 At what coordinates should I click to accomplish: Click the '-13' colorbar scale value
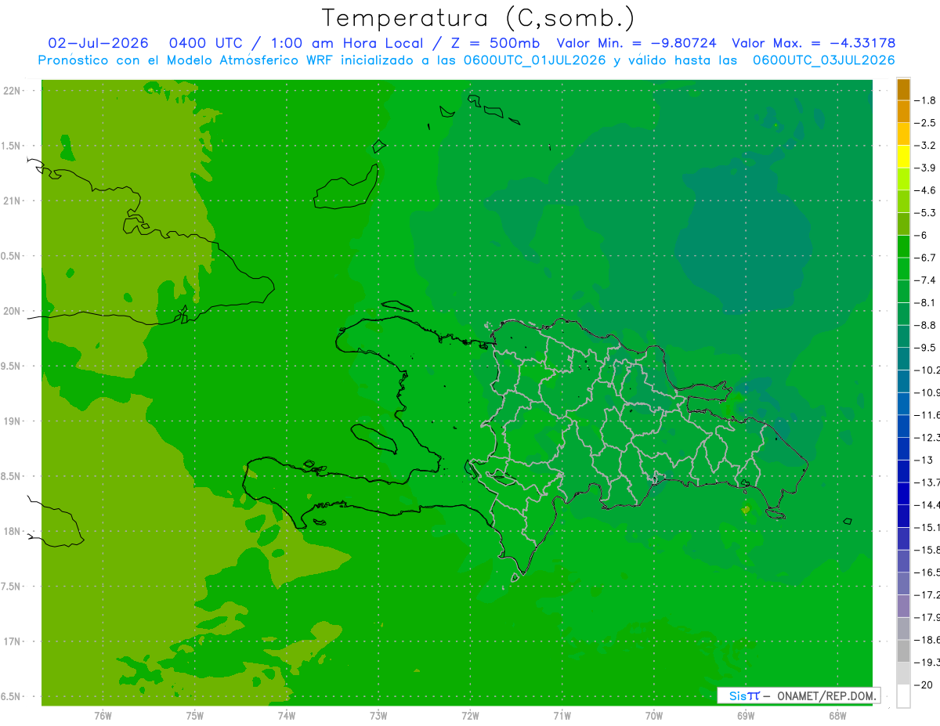[924, 460]
